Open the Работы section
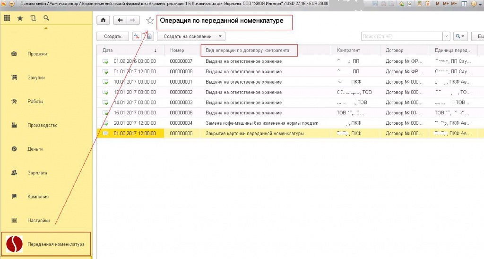The width and height of the screenshot is (484, 259). pyautogui.click(x=35, y=101)
